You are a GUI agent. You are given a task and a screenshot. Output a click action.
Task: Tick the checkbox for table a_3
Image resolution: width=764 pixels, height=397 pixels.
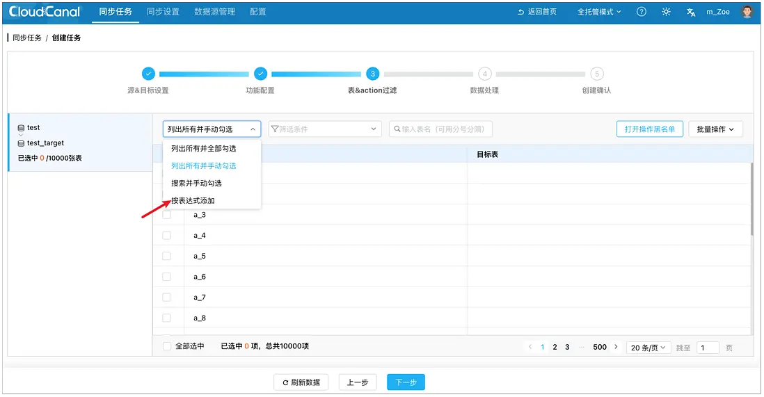pos(166,215)
